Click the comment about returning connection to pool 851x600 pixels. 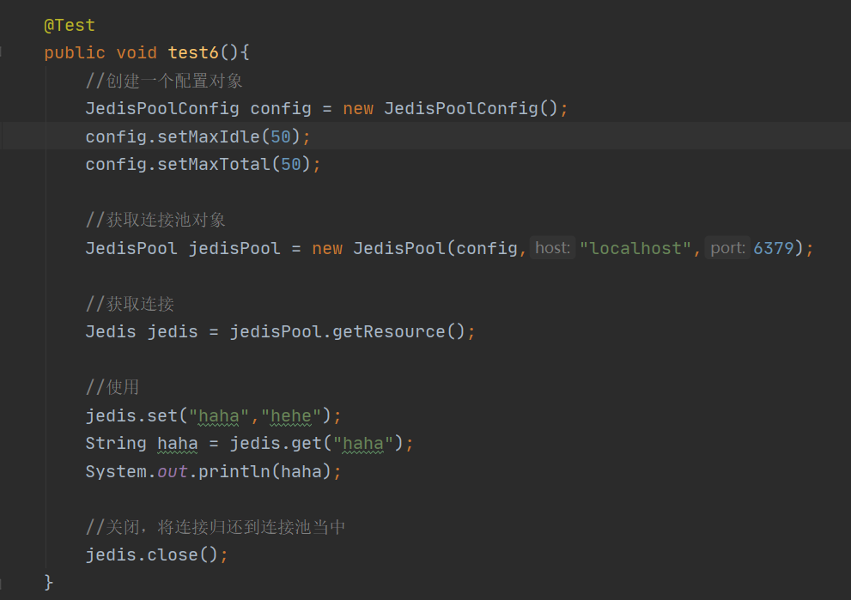point(216,527)
